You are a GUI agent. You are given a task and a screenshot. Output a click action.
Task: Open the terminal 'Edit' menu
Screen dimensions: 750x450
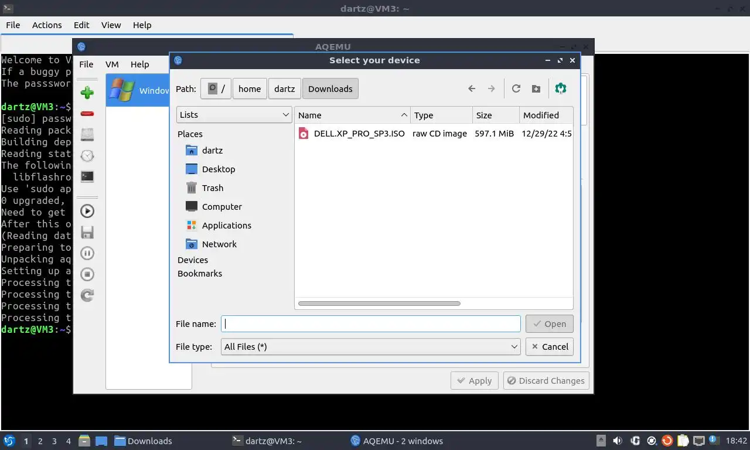tap(81, 25)
